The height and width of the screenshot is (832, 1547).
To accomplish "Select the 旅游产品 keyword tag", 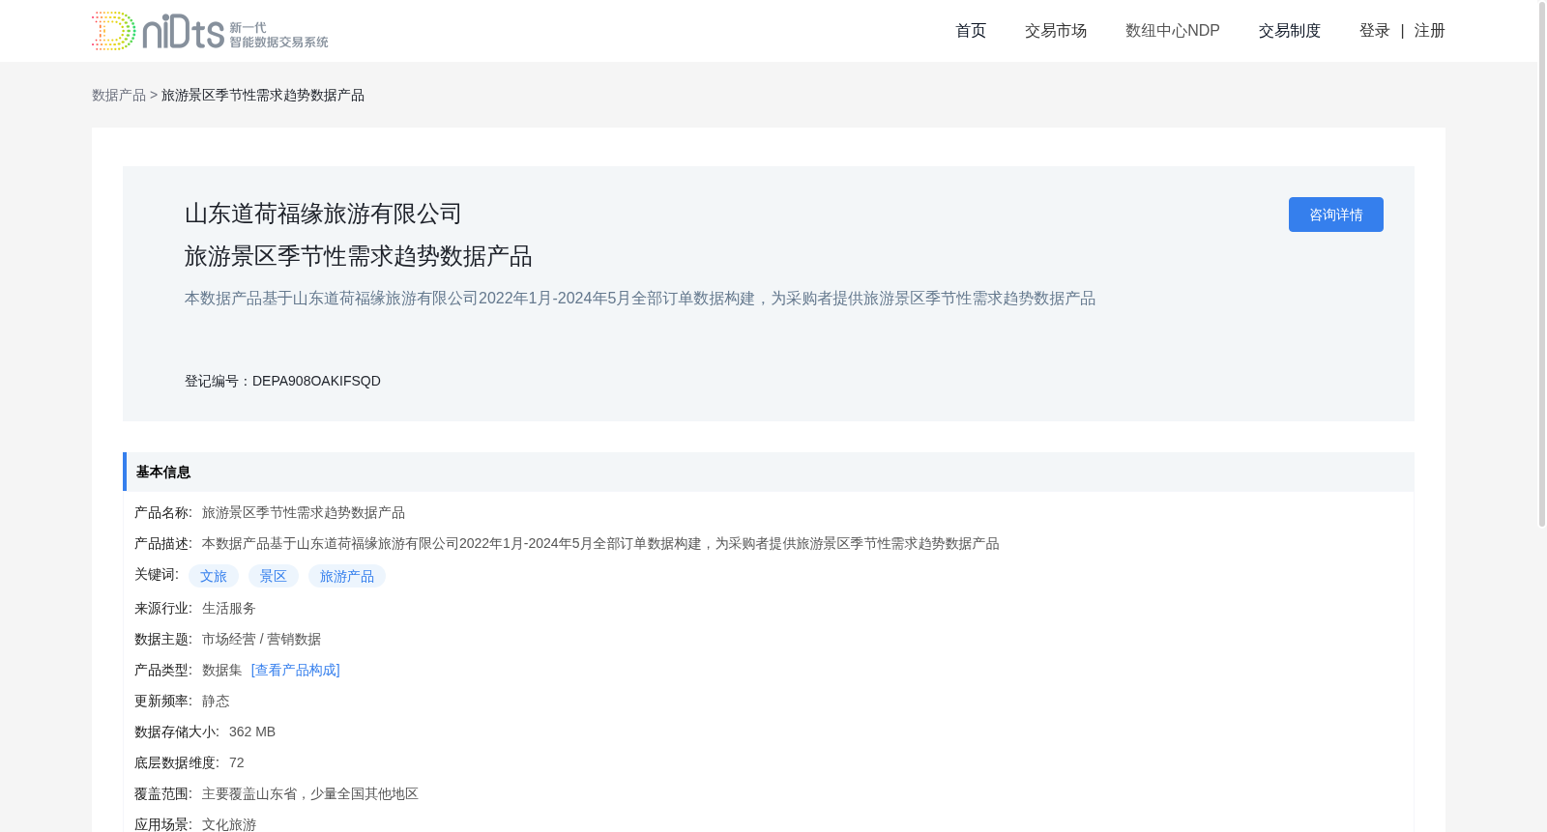I will (x=347, y=576).
